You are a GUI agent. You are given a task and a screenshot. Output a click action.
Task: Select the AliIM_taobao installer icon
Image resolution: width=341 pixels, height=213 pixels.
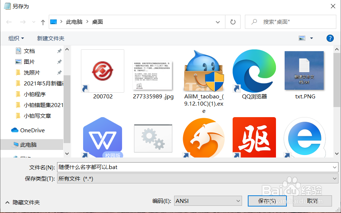point(203,70)
